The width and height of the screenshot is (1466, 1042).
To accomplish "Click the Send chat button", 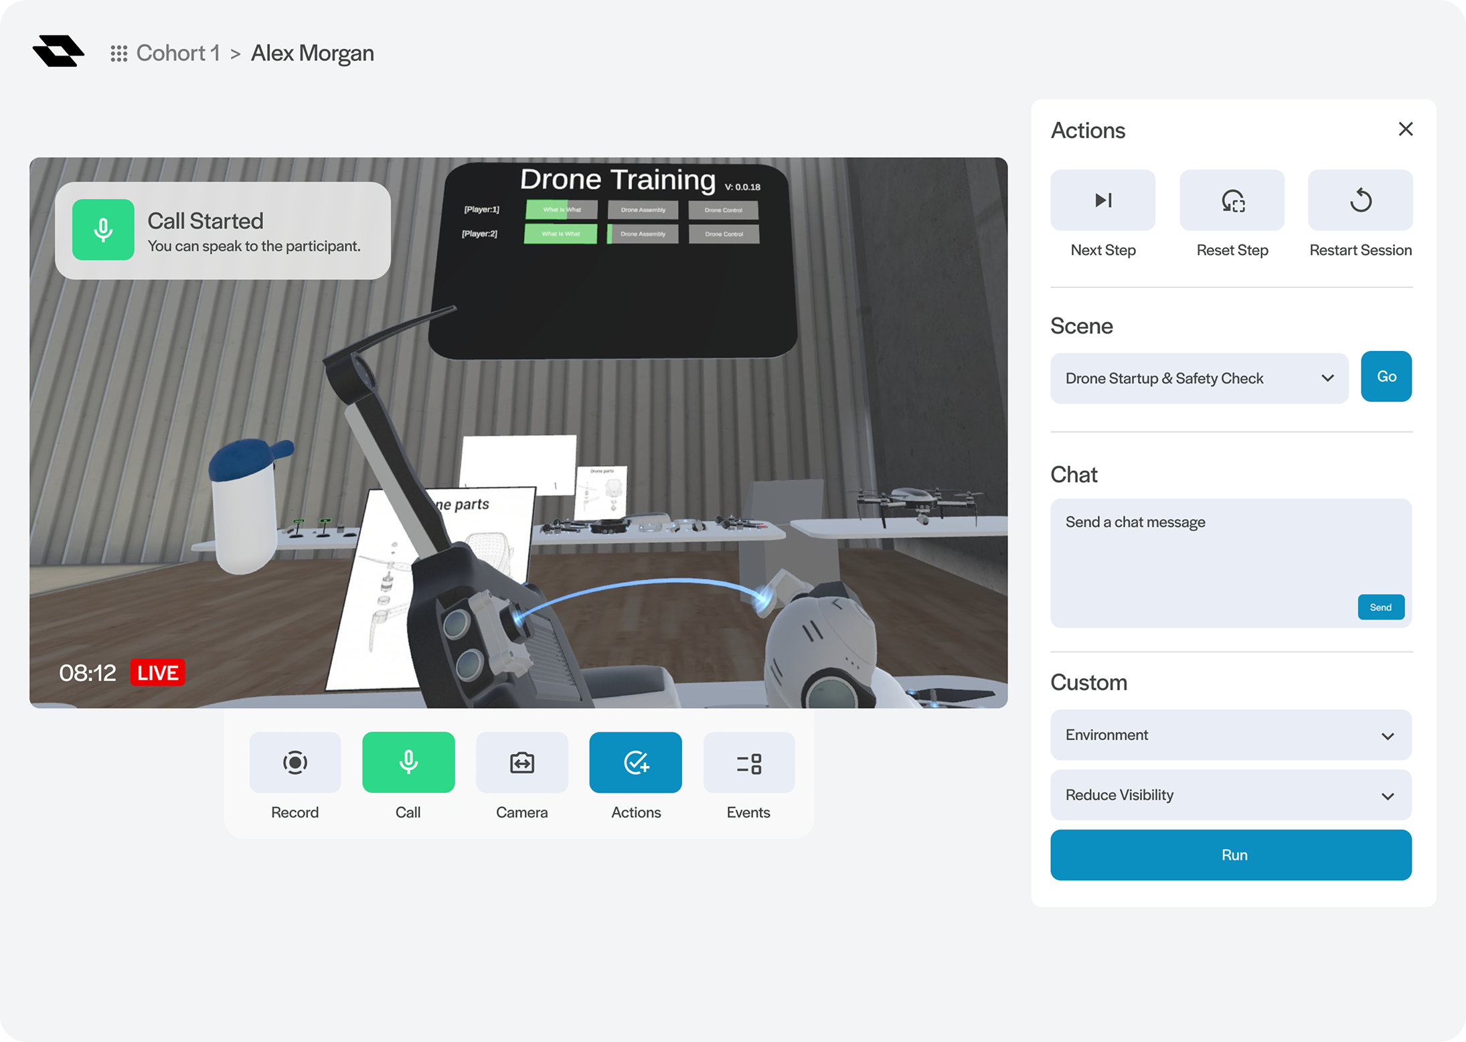I will click(x=1380, y=607).
